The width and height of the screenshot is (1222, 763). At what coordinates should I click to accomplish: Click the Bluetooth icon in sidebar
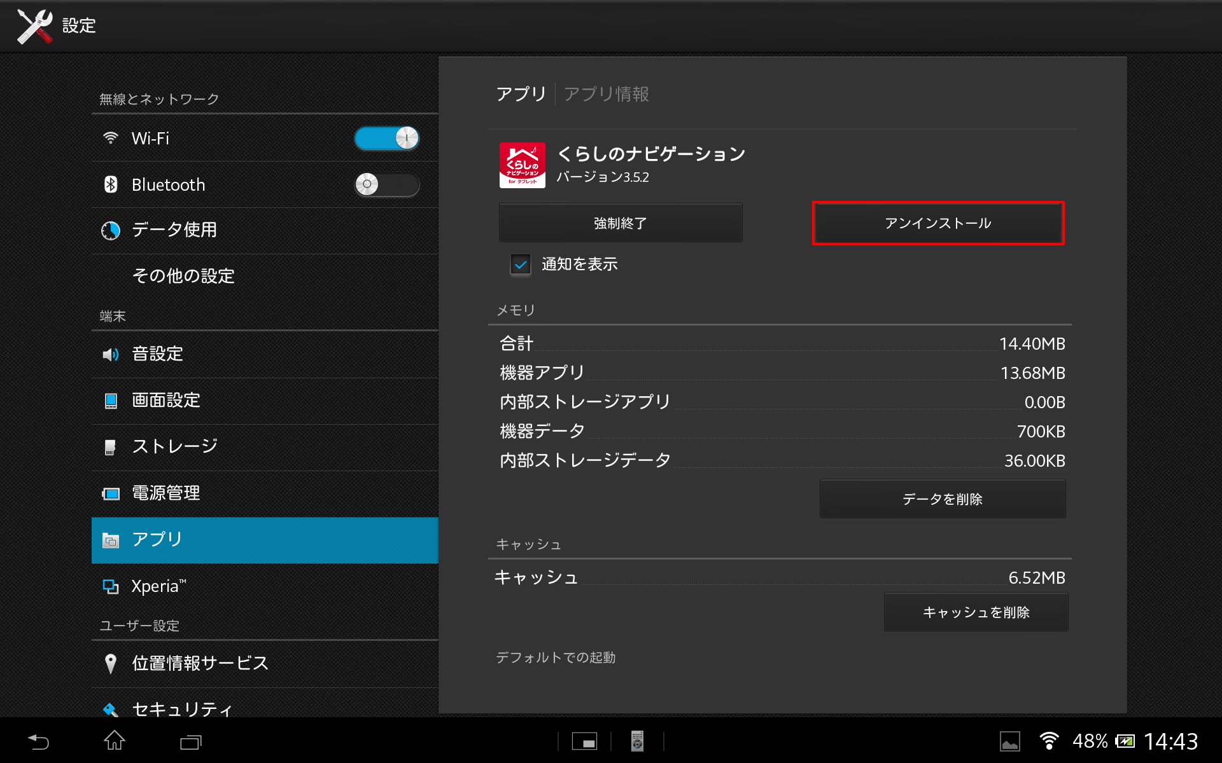tap(111, 184)
